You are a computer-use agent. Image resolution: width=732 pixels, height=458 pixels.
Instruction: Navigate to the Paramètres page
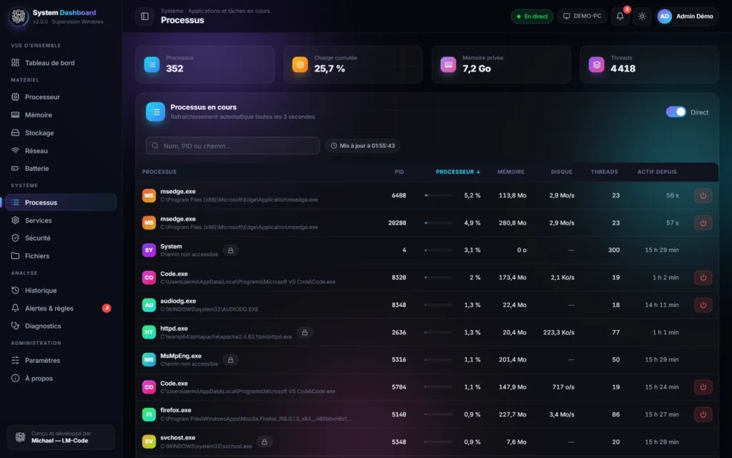coord(61,361)
